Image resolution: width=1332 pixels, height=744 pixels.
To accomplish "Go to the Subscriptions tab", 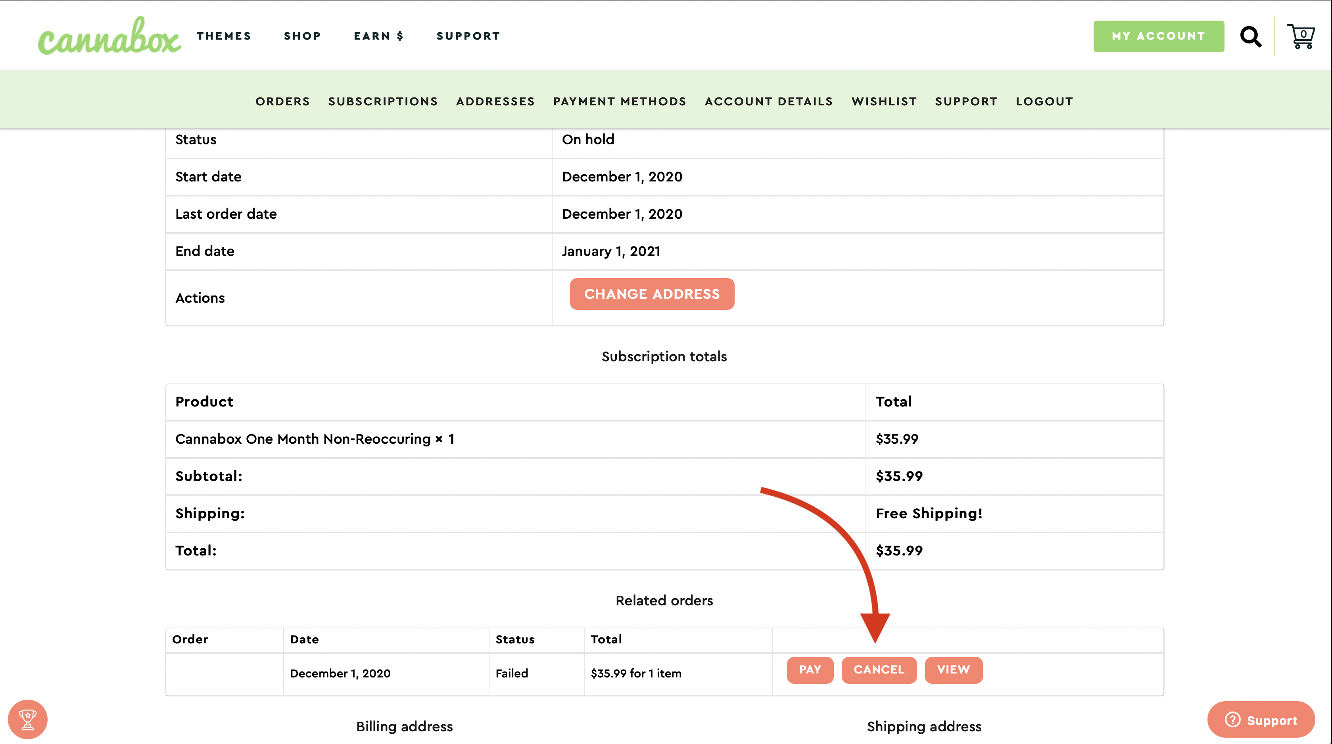I will (383, 102).
